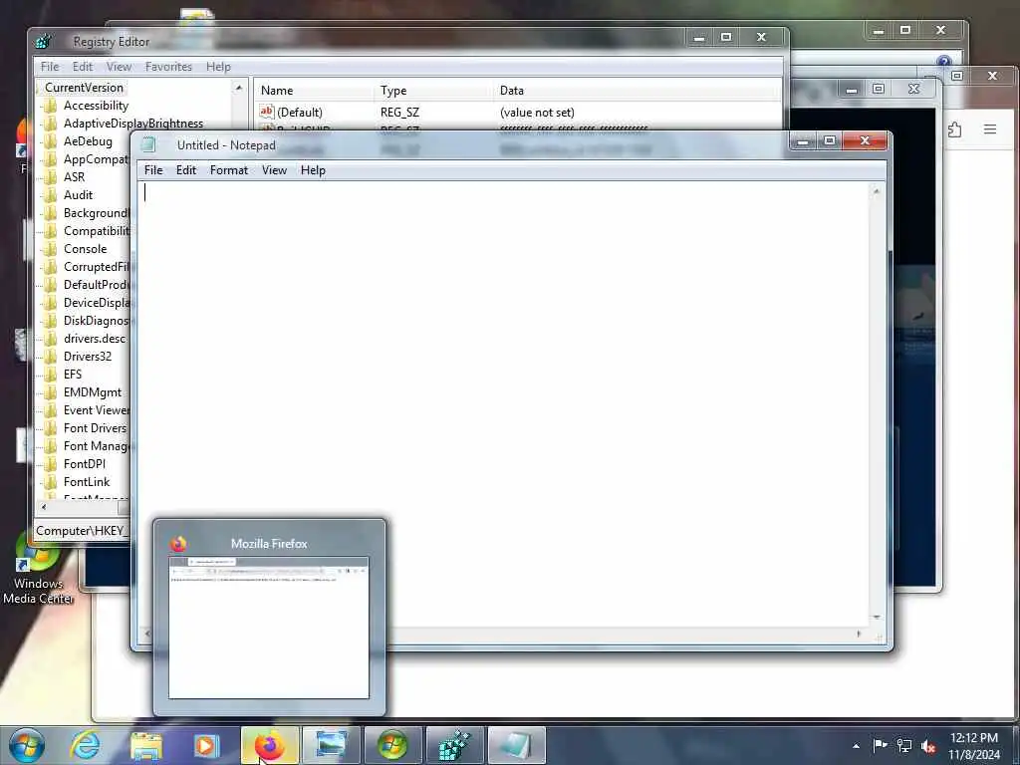This screenshot has width=1020, height=765.
Task: Open Notepad Help menu
Action: [x=313, y=170]
